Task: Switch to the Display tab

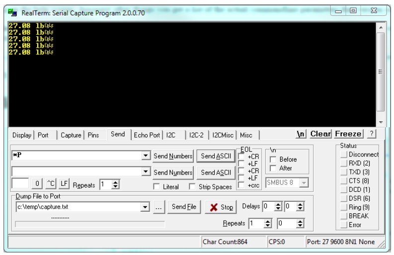Action: pos(22,135)
